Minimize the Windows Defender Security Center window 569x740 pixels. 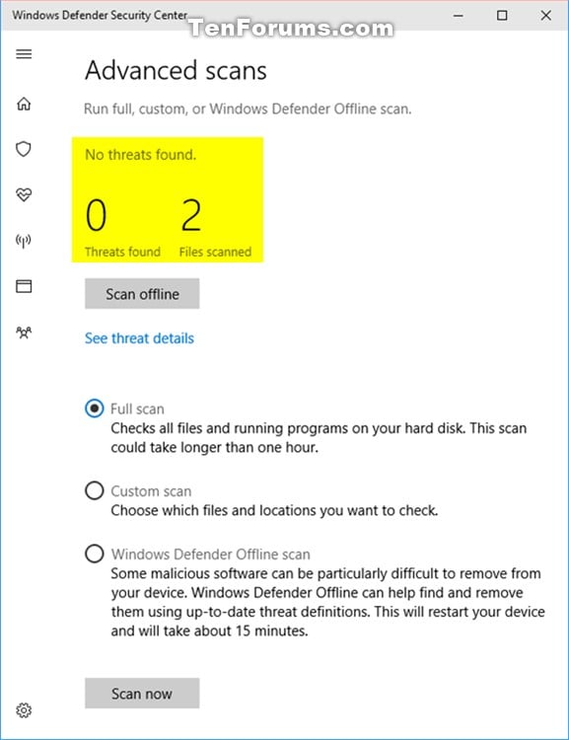459,16
